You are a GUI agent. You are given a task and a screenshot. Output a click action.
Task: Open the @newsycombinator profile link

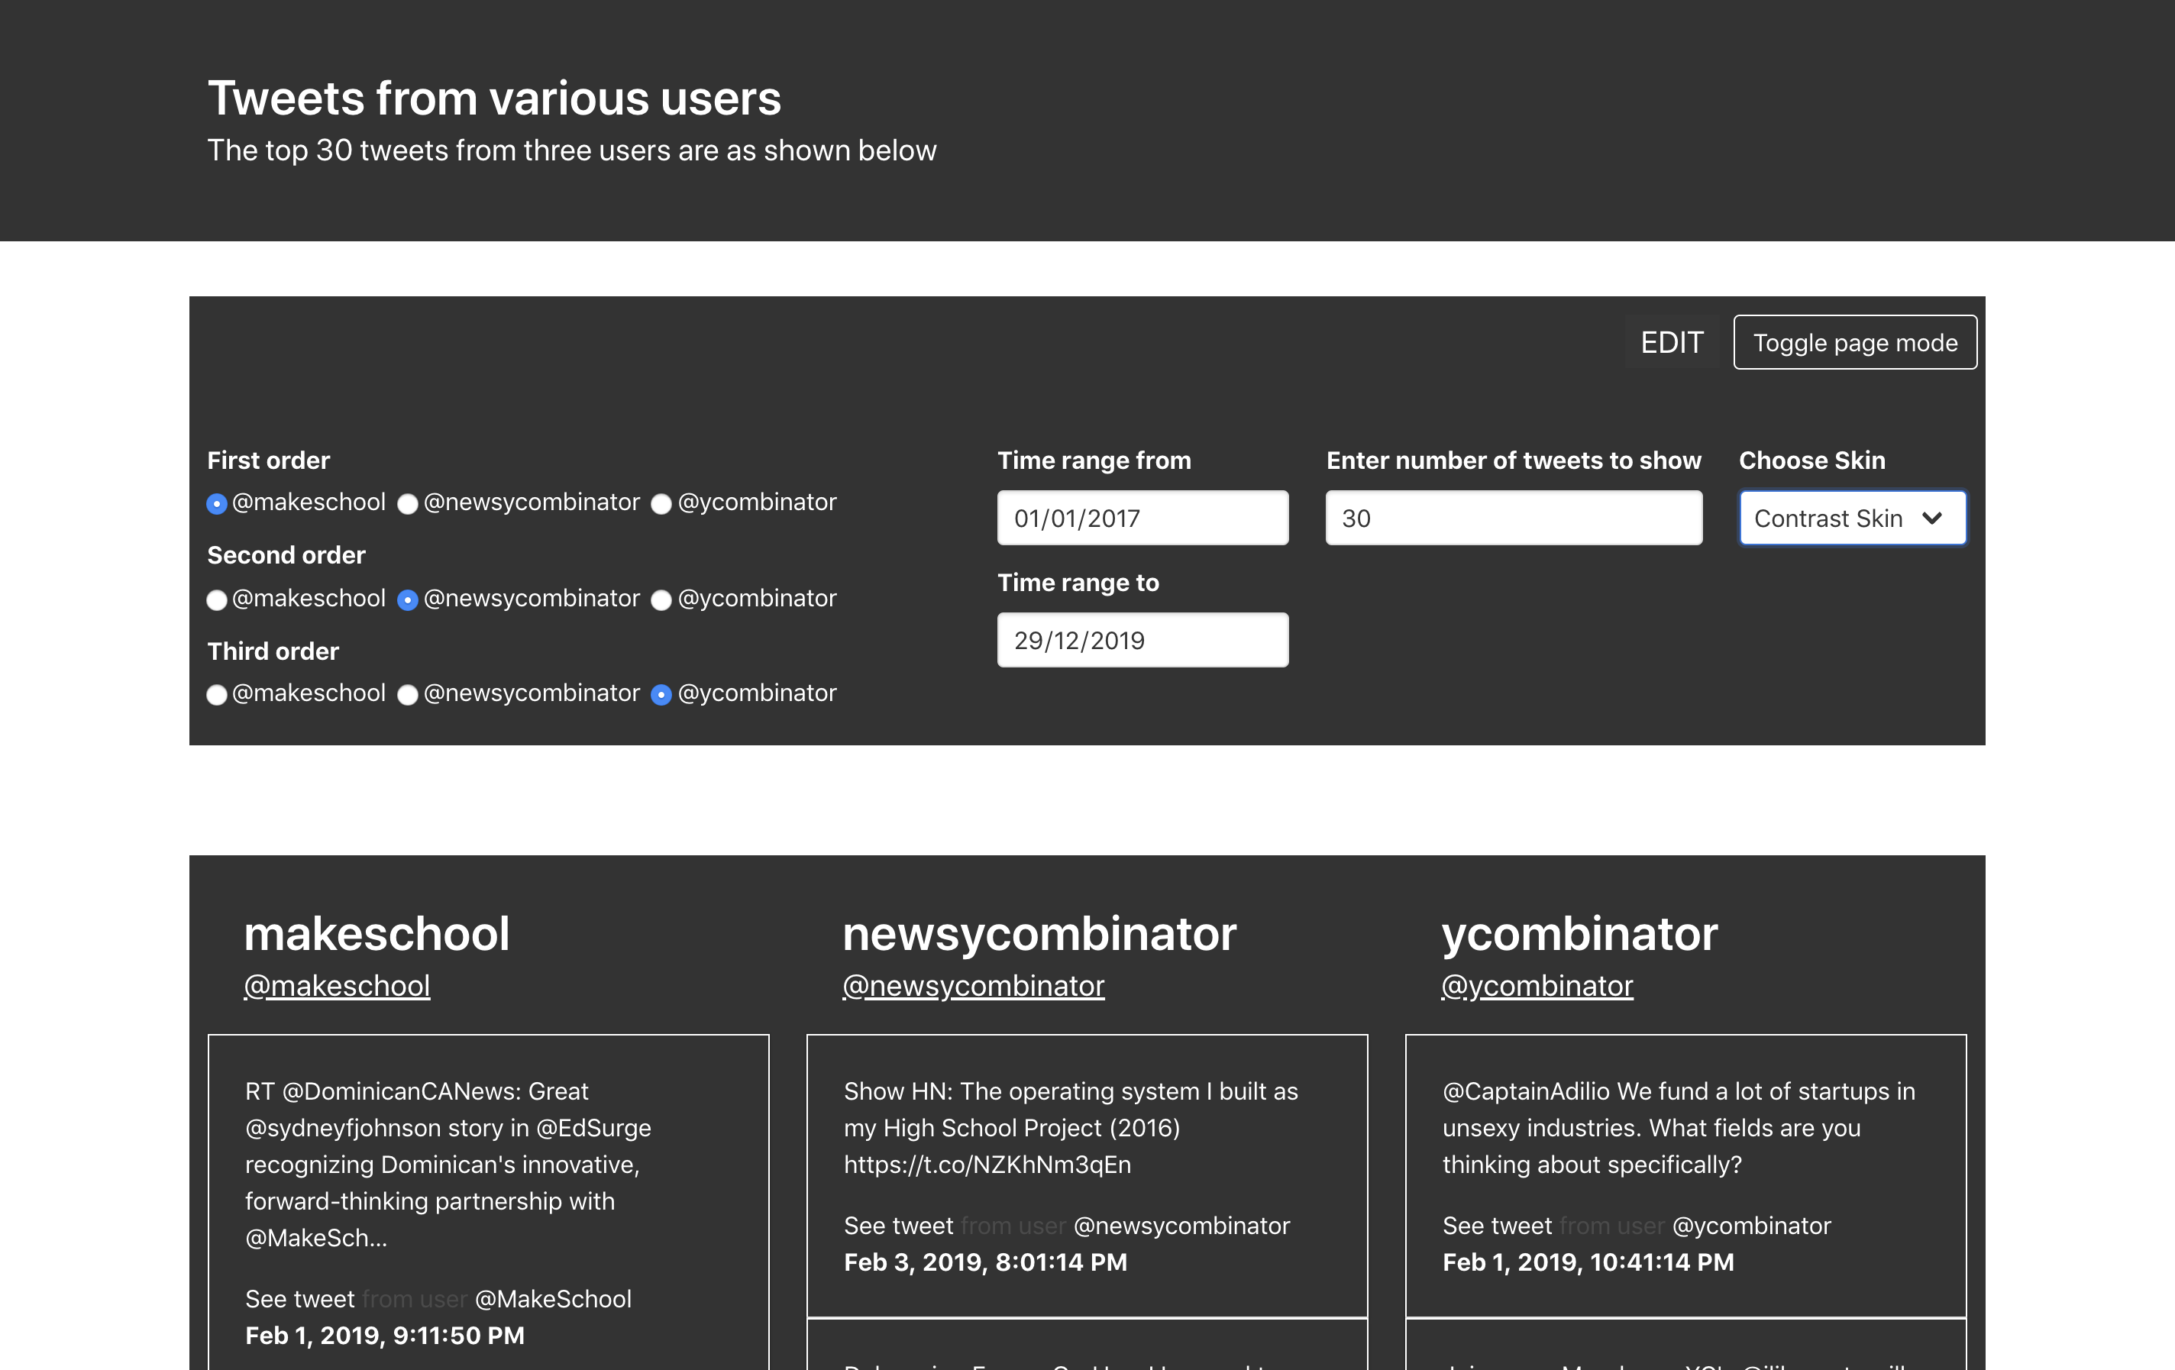click(973, 985)
